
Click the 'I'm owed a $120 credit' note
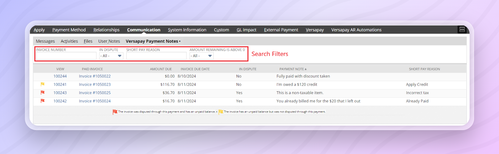click(x=297, y=84)
